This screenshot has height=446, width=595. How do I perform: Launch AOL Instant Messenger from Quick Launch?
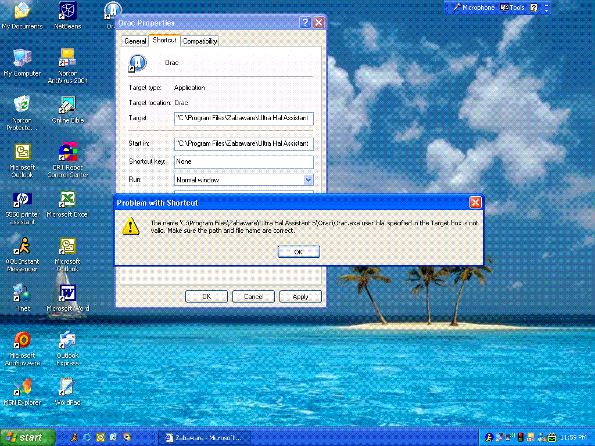pyautogui.click(x=74, y=437)
